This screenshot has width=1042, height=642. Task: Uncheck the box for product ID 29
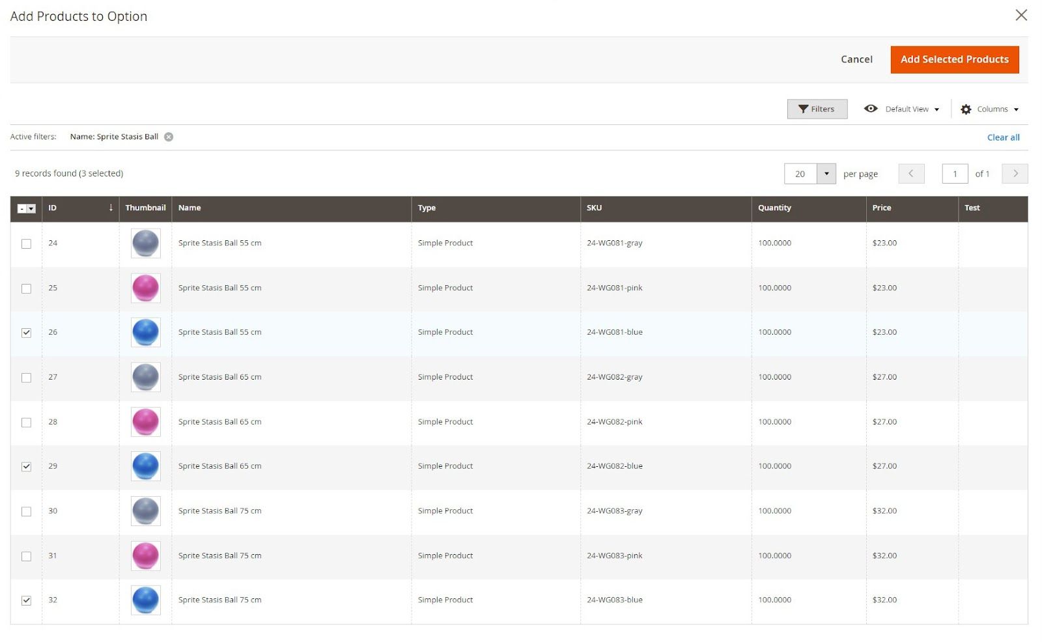(x=26, y=467)
